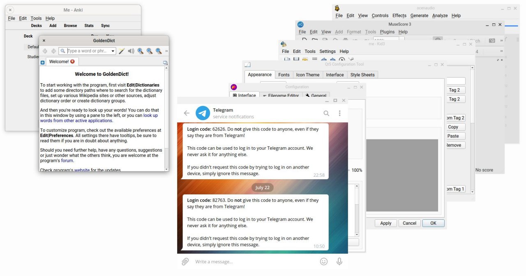The image size is (526, 276).
Task: Switch to Fonts tab in Qt5 Configuration
Action: click(x=284, y=75)
